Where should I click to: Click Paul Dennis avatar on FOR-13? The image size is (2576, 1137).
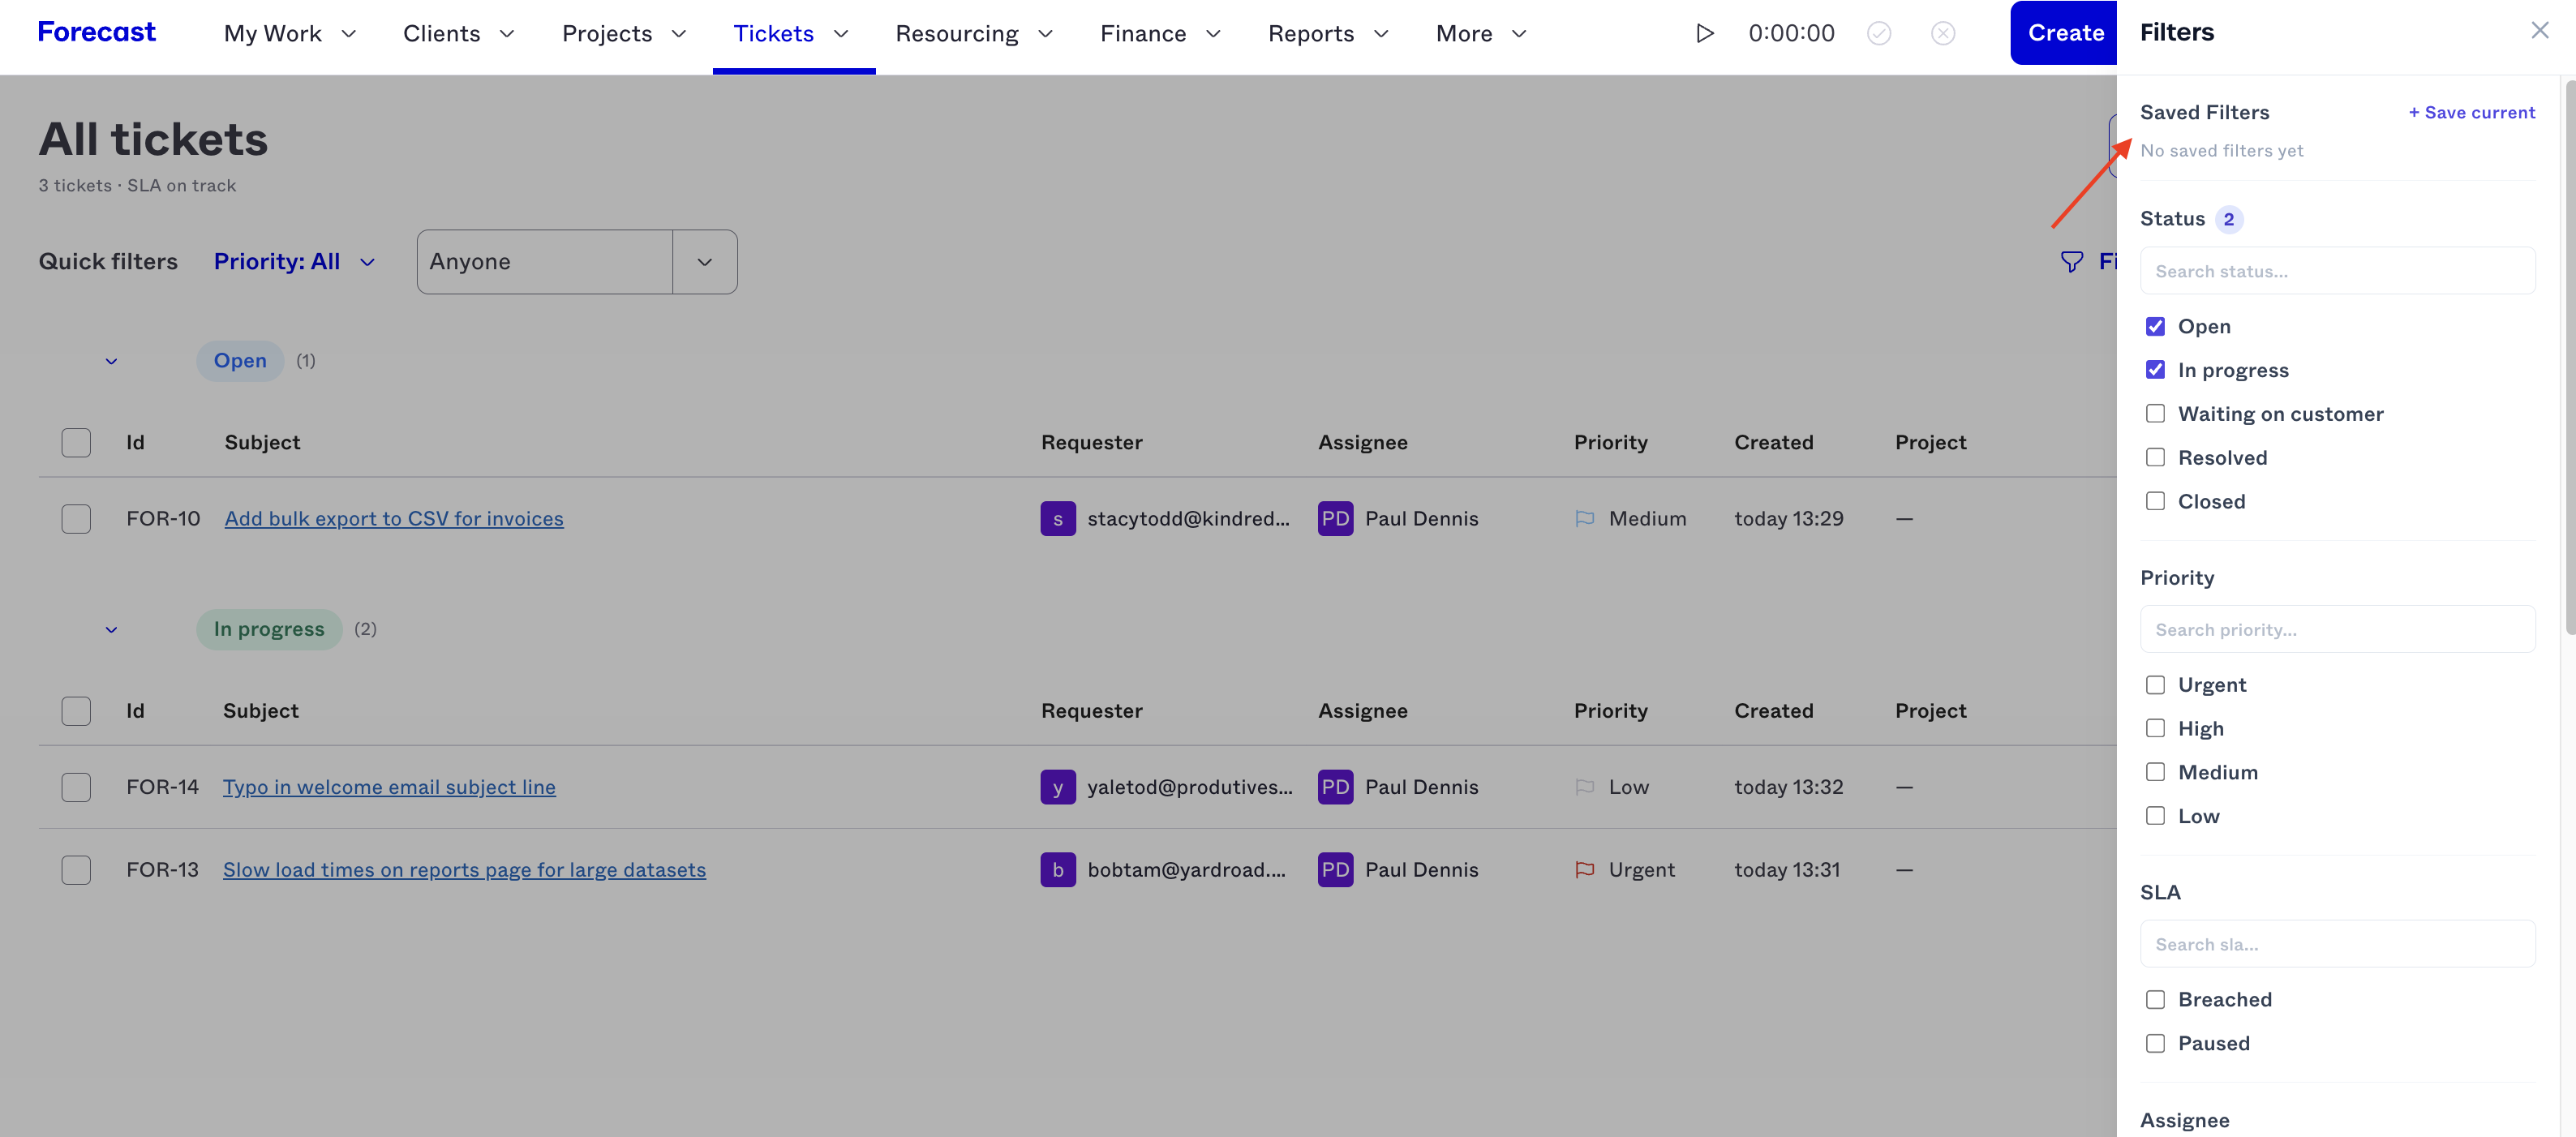pyautogui.click(x=1335, y=870)
